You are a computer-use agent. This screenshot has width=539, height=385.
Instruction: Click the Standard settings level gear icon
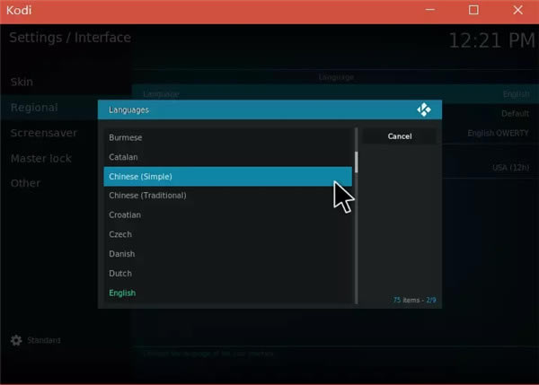point(16,341)
